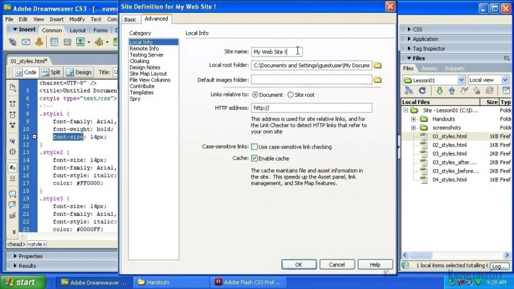The image size is (514, 289).
Task: Click the Get Files green arrow icon
Action: pyautogui.click(x=439, y=91)
